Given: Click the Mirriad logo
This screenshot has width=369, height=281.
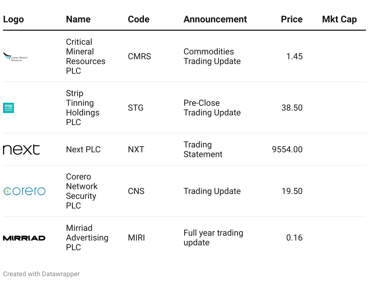Looking at the screenshot, I should [24, 238].
